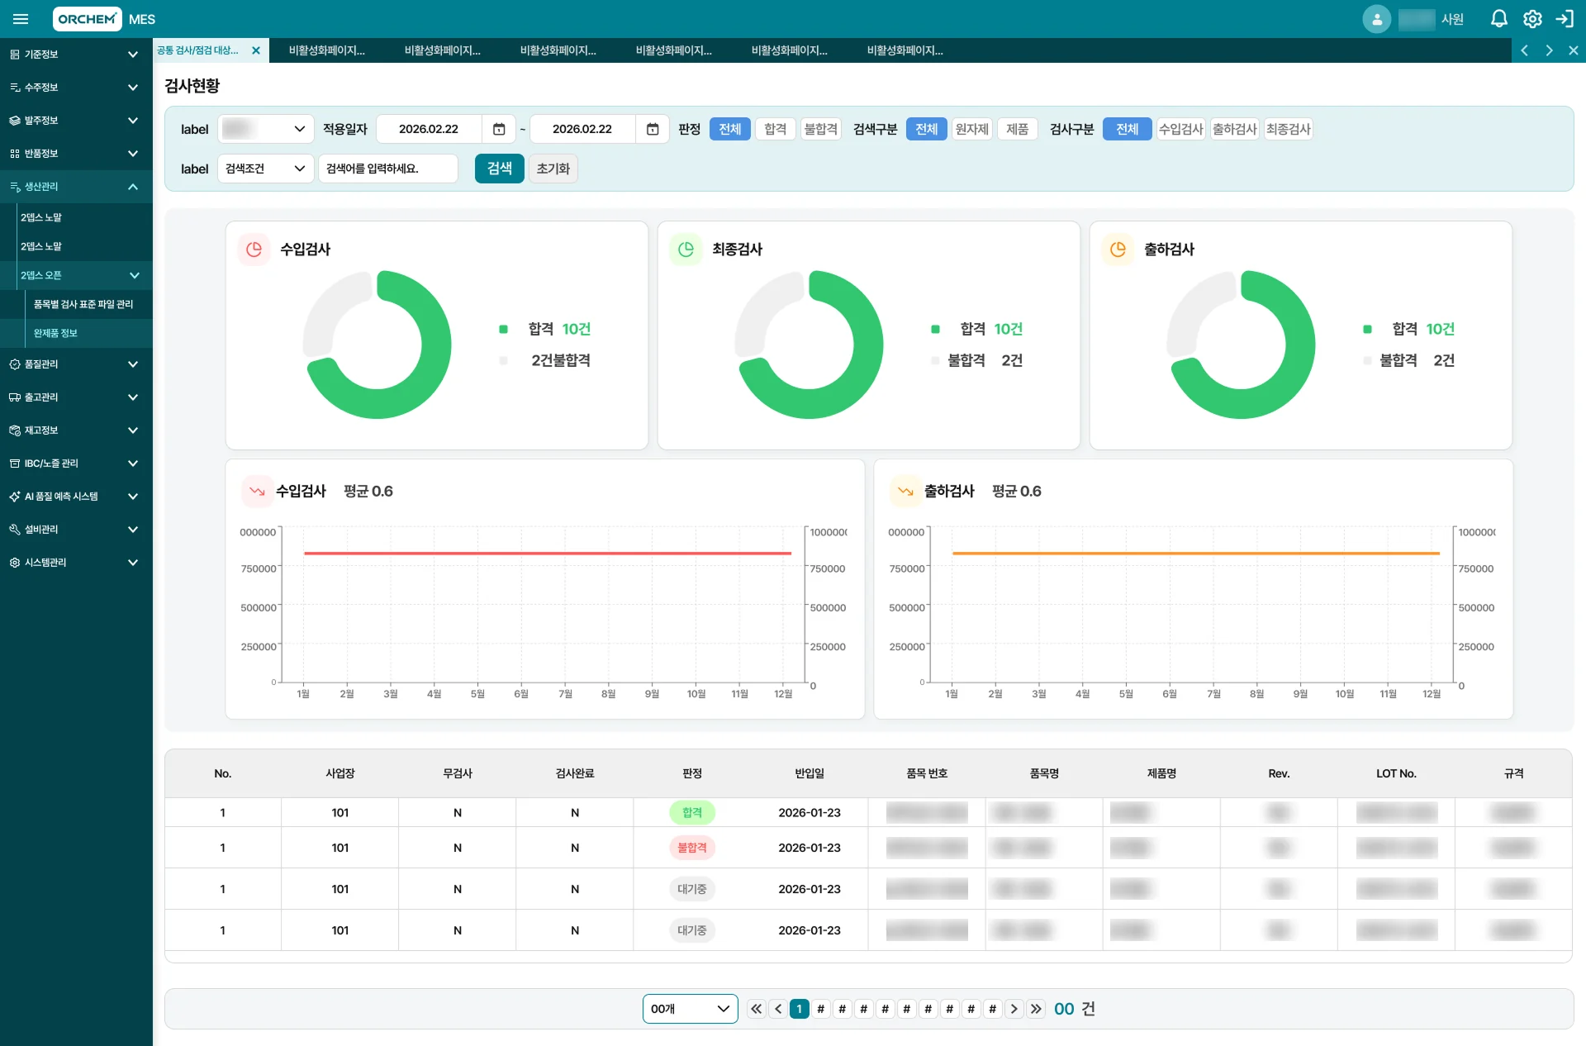This screenshot has width=1586, height=1046.
Task: Click the notification bell icon
Action: pyautogui.click(x=1498, y=19)
